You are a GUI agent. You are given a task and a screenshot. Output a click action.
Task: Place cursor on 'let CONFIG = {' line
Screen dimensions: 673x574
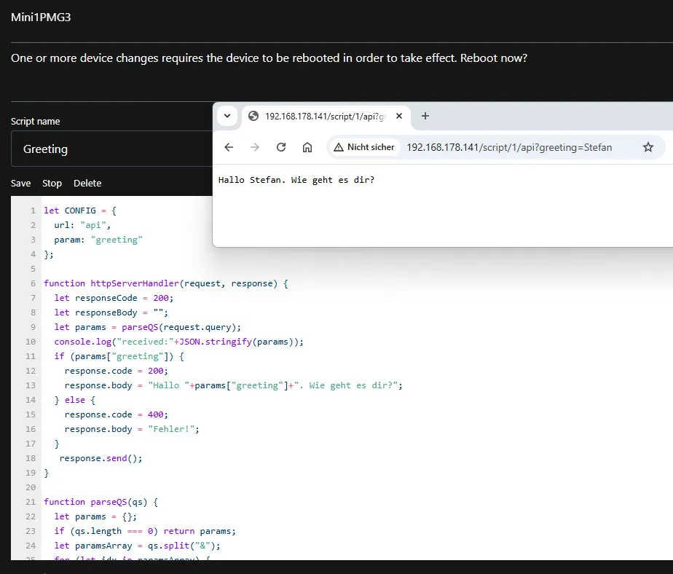pyautogui.click(x=79, y=211)
